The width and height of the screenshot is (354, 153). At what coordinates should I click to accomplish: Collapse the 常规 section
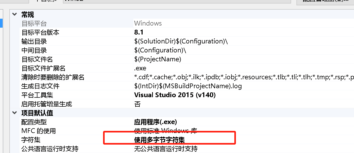[14, 14]
